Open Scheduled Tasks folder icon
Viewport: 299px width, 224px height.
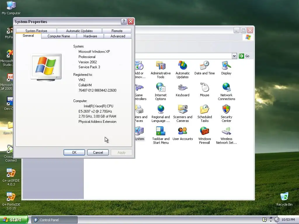pos(204,113)
